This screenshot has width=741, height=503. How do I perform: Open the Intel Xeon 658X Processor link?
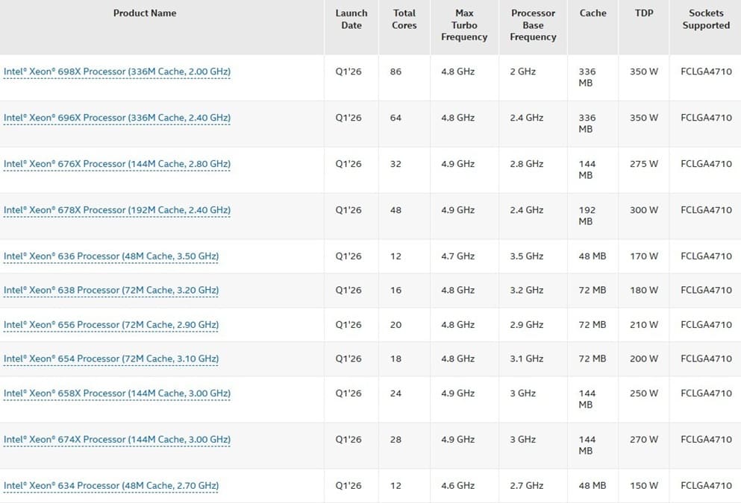[117, 393]
